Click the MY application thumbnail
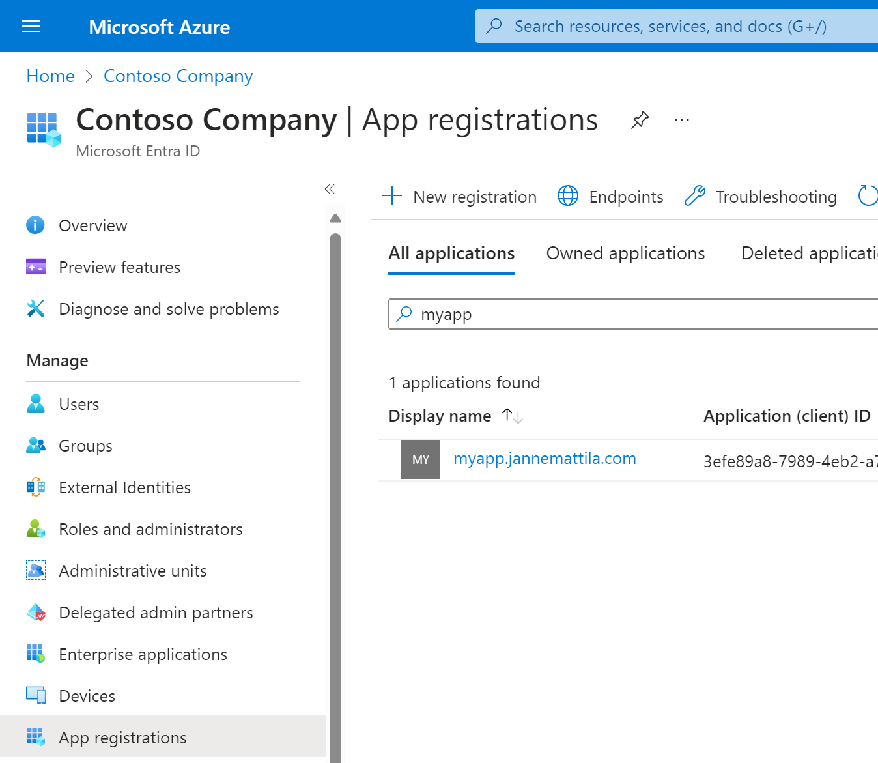878x763 pixels. click(421, 459)
